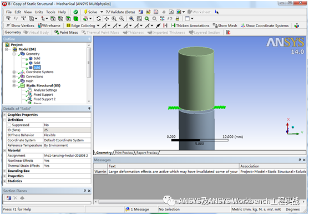This screenshot has height=215, width=309.
Task: Expand the Coordinate Systems node
Action: pos(14,72)
